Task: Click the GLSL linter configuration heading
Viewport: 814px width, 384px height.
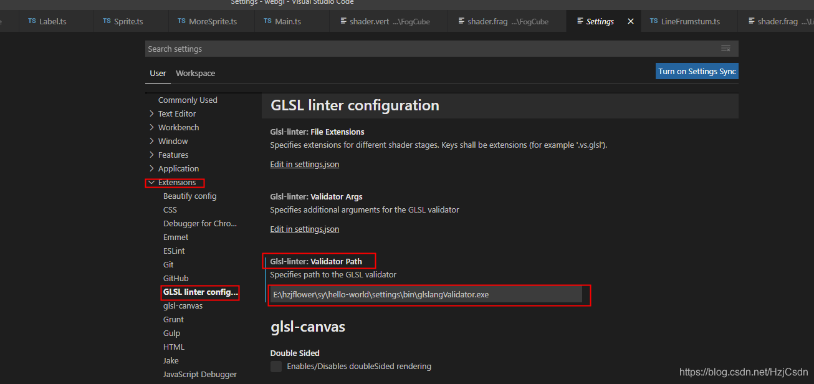Action: [x=355, y=105]
